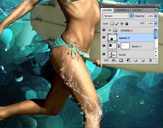Add a layer mask
163x128 pixels.
pyautogui.click(x=121, y=60)
